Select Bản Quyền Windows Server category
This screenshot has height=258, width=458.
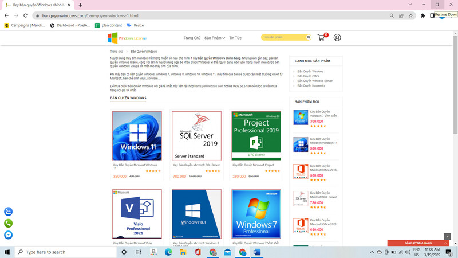tap(315, 81)
